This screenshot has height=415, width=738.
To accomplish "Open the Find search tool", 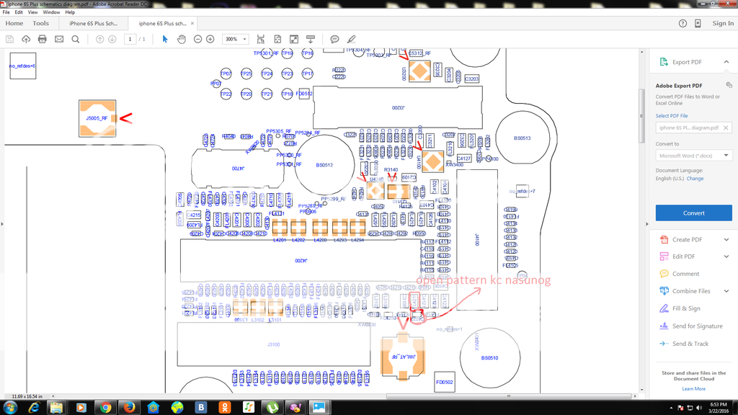I will (x=75, y=40).
